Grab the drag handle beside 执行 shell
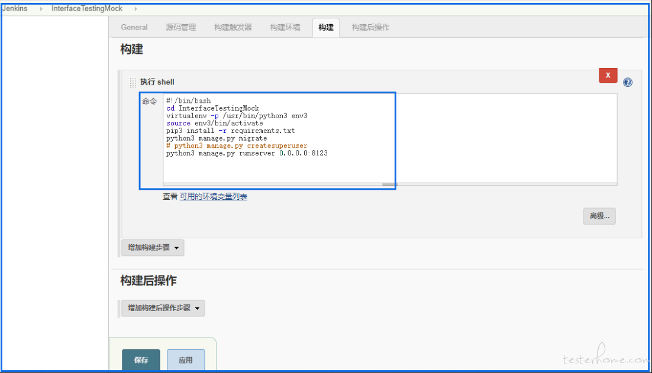The height and width of the screenshot is (373, 652). pos(133,82)
